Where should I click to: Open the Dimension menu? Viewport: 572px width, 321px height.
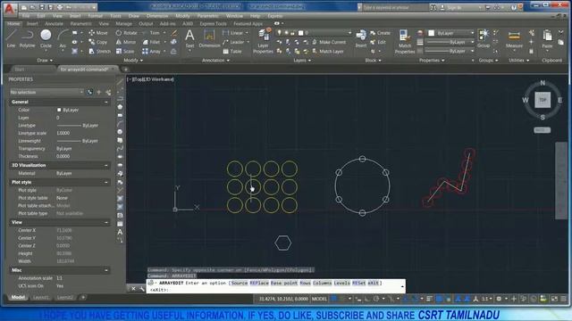[x=157, y=16]
